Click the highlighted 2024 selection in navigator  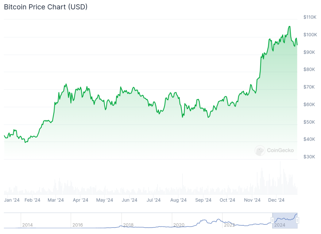[285, 221]
